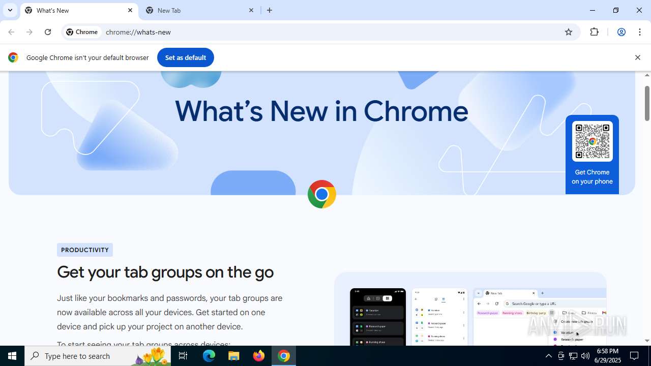Open the tab search dropdown arrow

click(x=10, y=10)
